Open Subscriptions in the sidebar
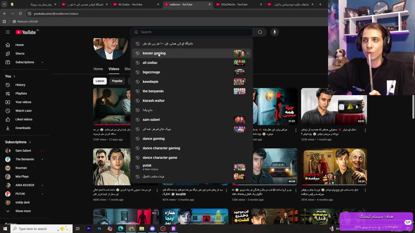Screen dimensions: 415x233 point(24,62)
